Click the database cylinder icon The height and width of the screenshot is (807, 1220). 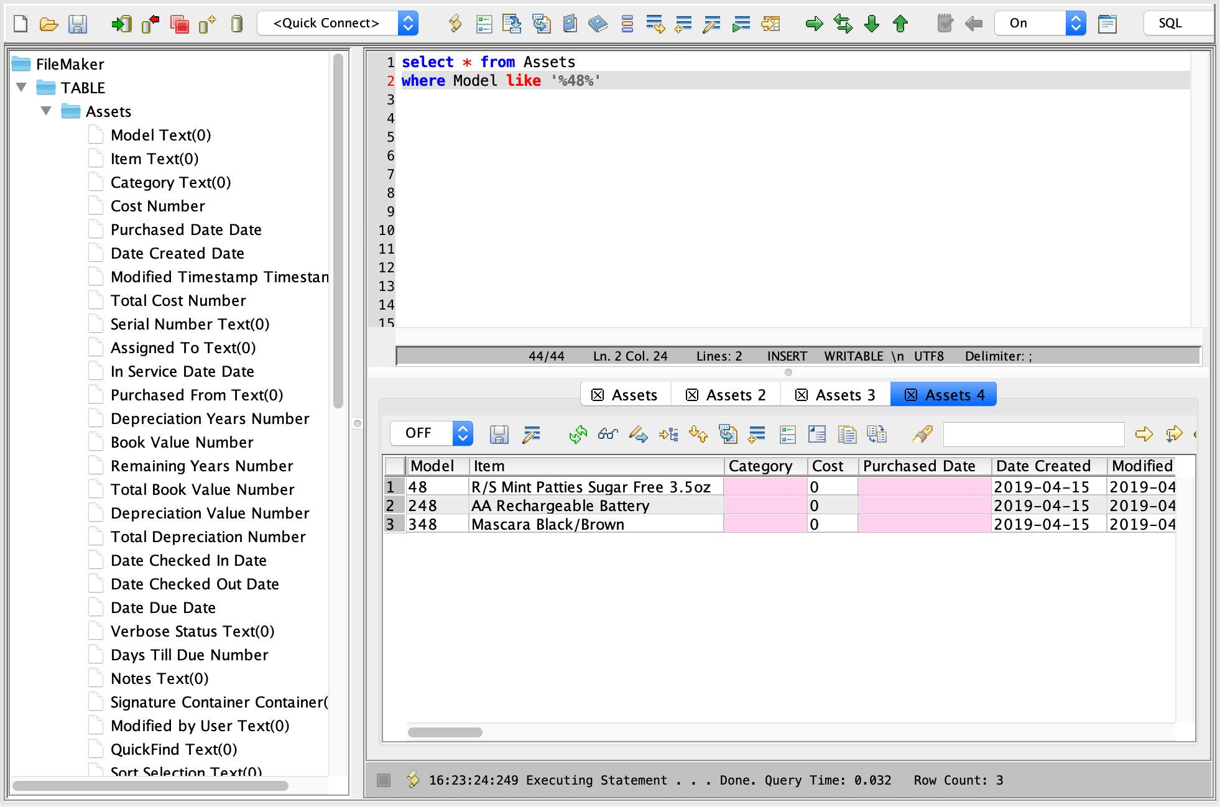tap(236, 24)
